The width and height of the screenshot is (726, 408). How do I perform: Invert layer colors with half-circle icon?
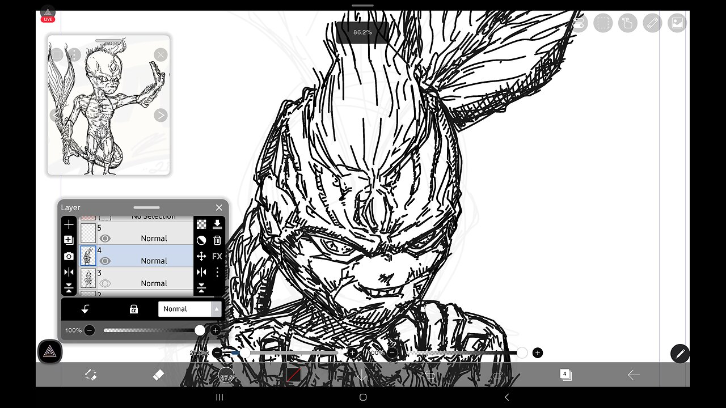coord(201,240)
